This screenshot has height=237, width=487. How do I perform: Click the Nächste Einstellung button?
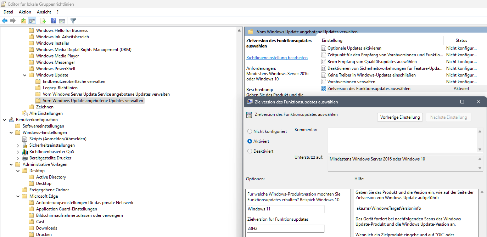click(448, 117)
